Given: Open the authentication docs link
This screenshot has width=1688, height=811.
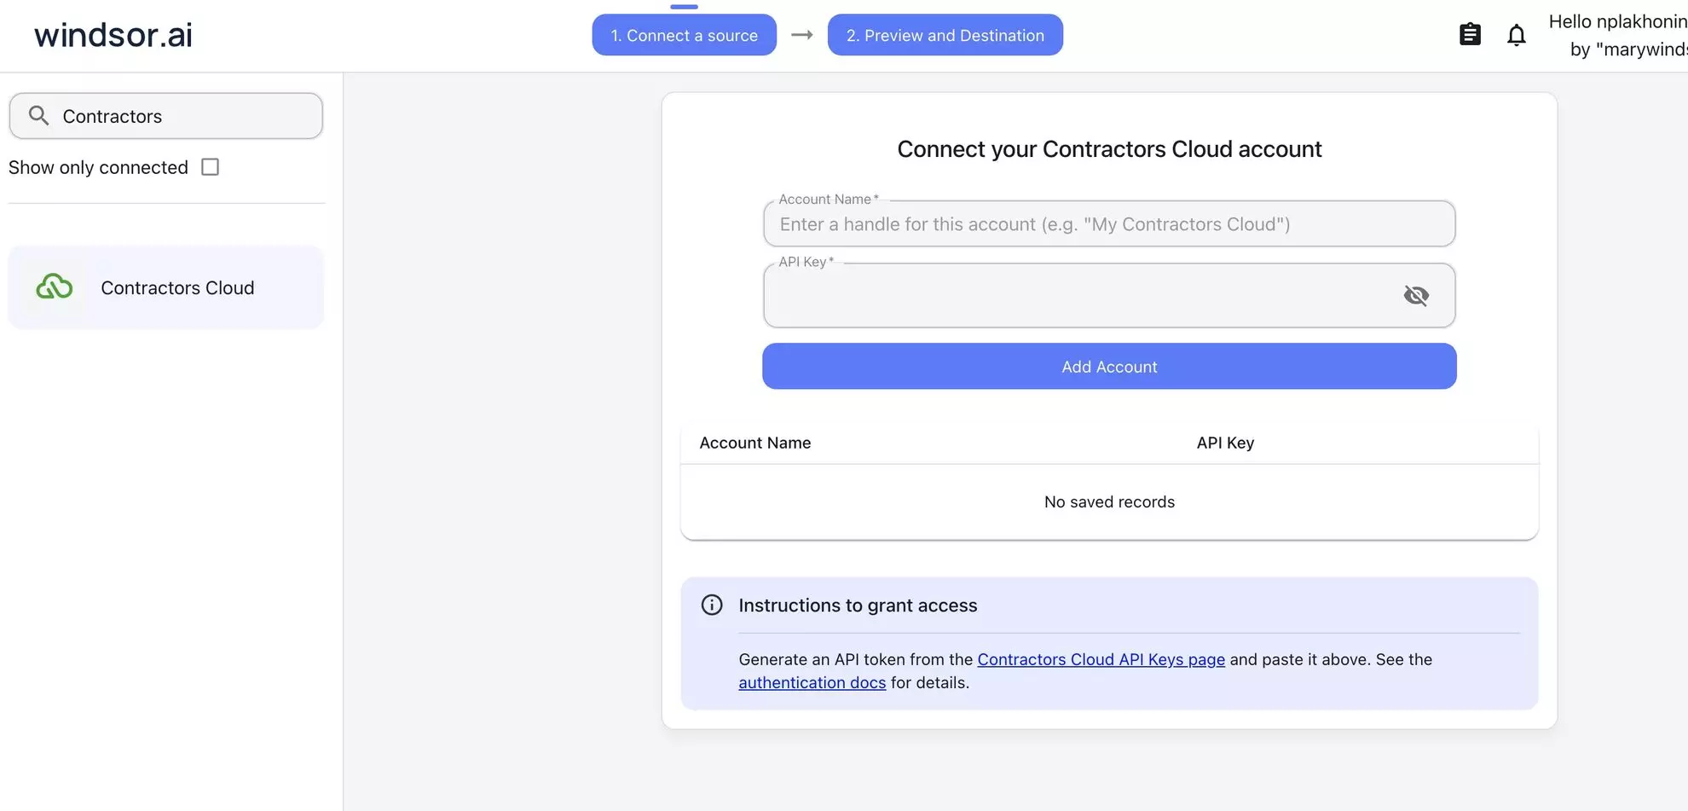Looking at the screenshot, I should (x=812, y=682).
